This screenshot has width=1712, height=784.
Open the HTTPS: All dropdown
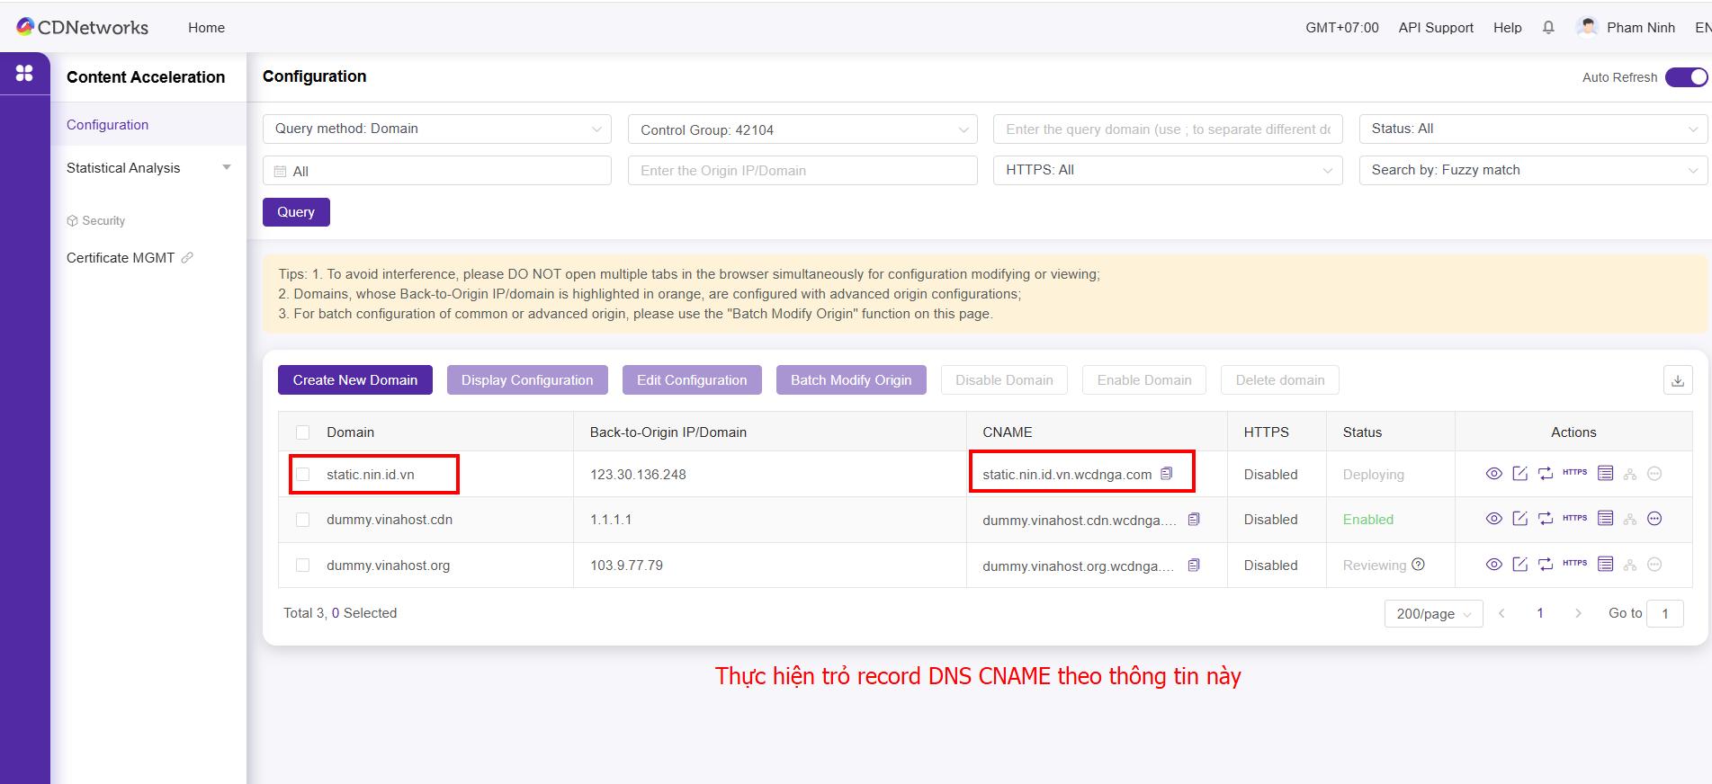(x=1168, y=170)
